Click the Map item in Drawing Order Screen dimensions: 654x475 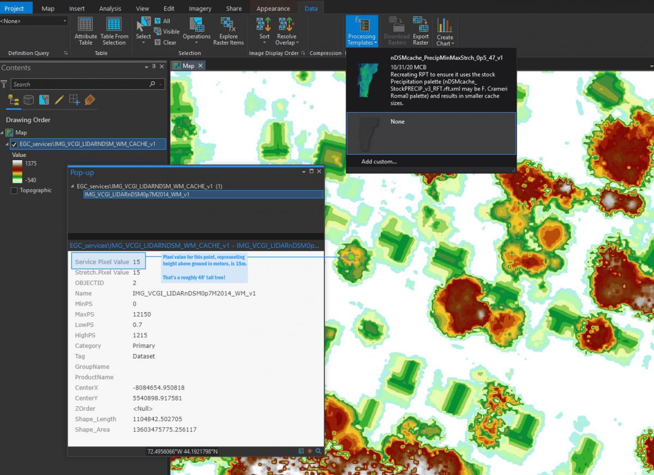coord(21,132)
